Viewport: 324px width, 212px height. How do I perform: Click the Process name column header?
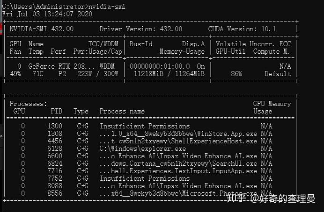(x=122, y=111)
